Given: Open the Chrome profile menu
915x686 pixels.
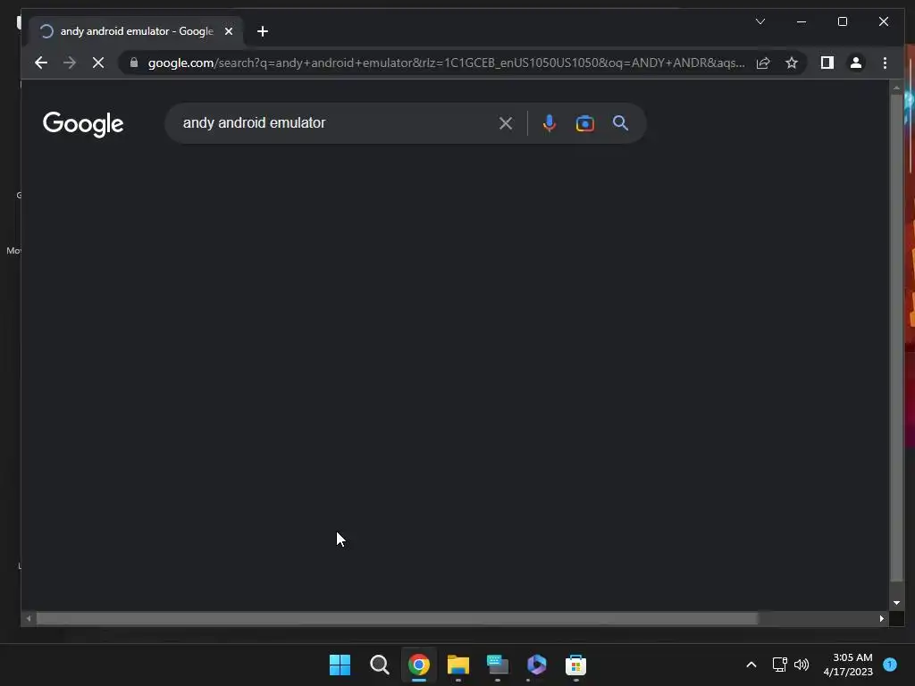Looking at the screenshot, I should click(x=855, y=63).
